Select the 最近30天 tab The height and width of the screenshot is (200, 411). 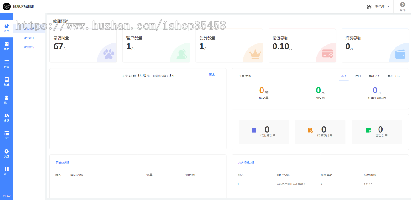394,76
